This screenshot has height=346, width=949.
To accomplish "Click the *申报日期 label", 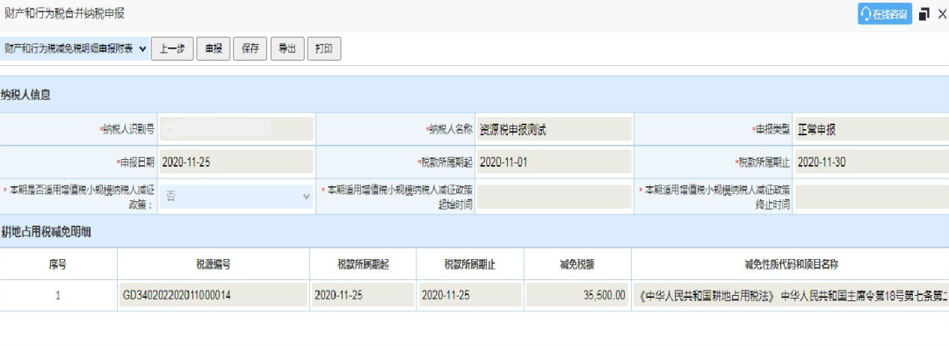I will pyautogui.click(x=135, y=162).
